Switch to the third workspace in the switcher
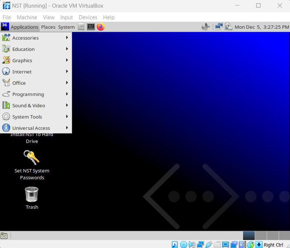Viewport: 290px width, 248px height. tap(273, 236)
